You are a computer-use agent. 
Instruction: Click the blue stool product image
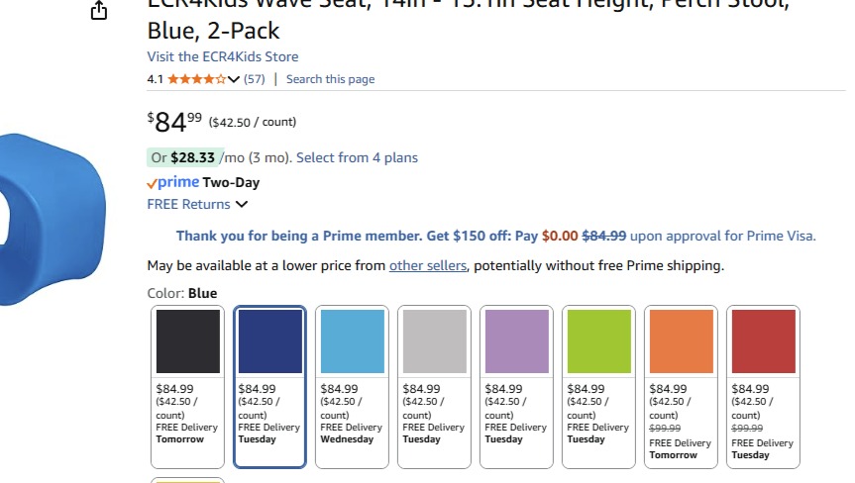54,218
